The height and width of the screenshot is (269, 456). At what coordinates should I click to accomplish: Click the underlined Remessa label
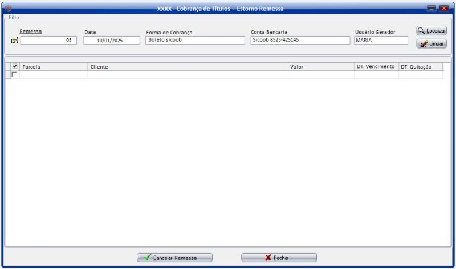click(x=31, y=31)
